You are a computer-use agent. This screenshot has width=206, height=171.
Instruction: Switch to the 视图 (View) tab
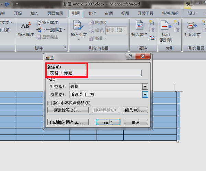pyautogui.click(x=125, y=13)
